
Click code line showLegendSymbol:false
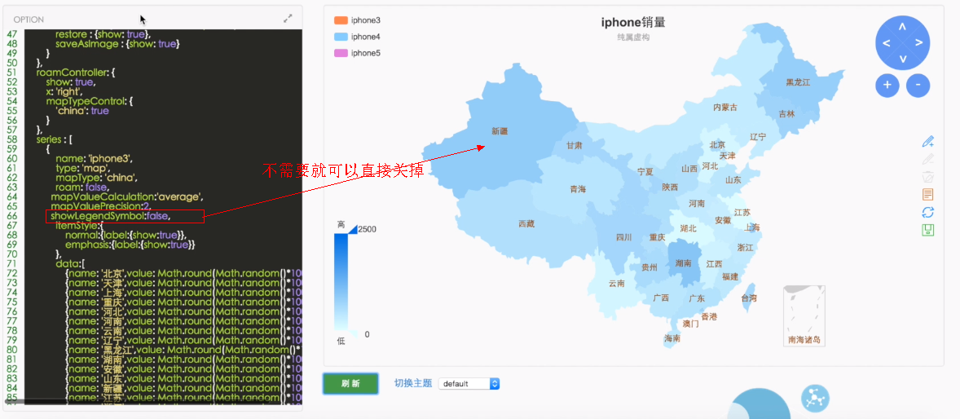point(110,216)
